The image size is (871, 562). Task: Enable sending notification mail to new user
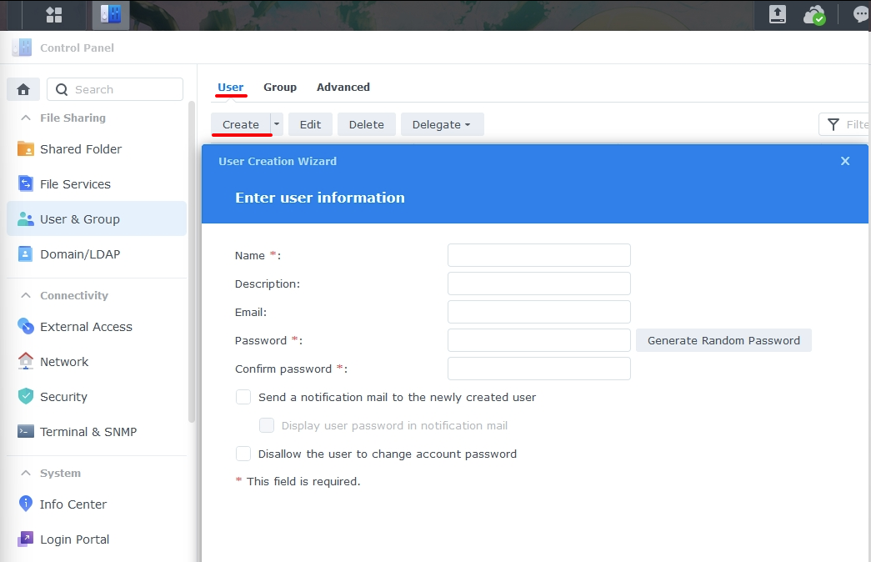click(x=243, y=398)
